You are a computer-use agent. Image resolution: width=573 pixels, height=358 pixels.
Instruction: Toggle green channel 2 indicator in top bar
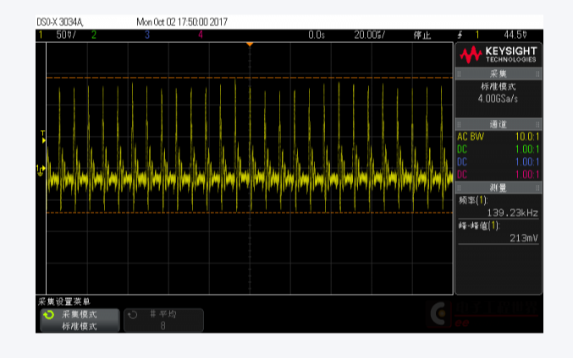(94, 35)
